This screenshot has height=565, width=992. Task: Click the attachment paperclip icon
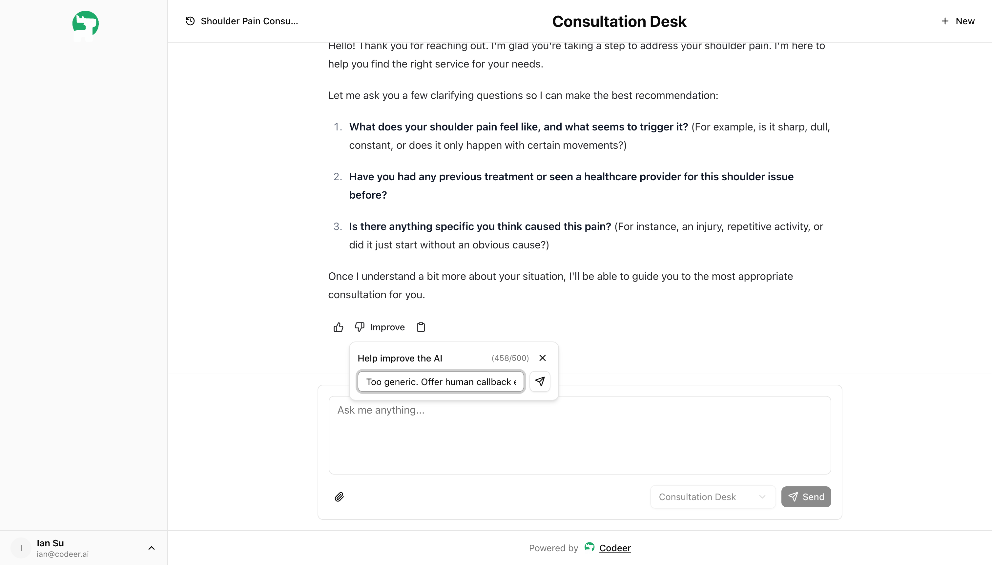tap(340, 497)
